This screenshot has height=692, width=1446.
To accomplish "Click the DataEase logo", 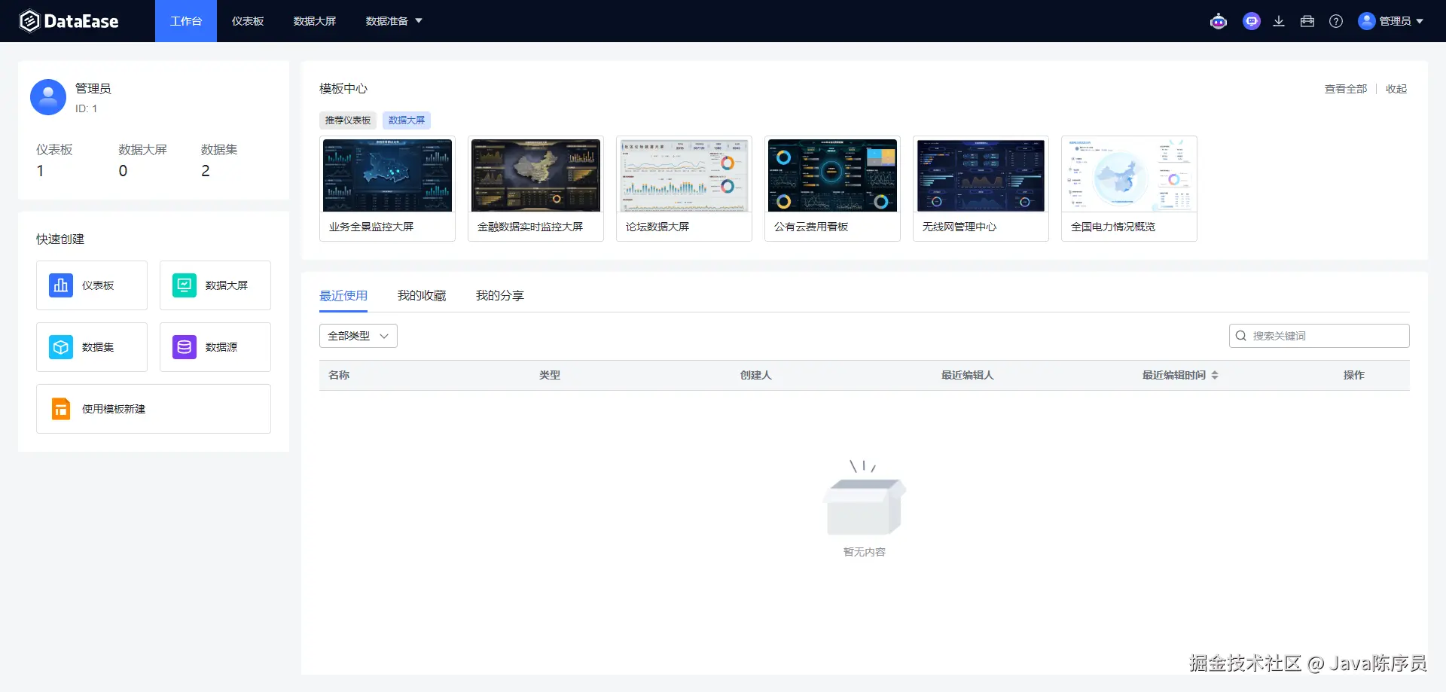I will pyautogui.click(x=69, y=21).
